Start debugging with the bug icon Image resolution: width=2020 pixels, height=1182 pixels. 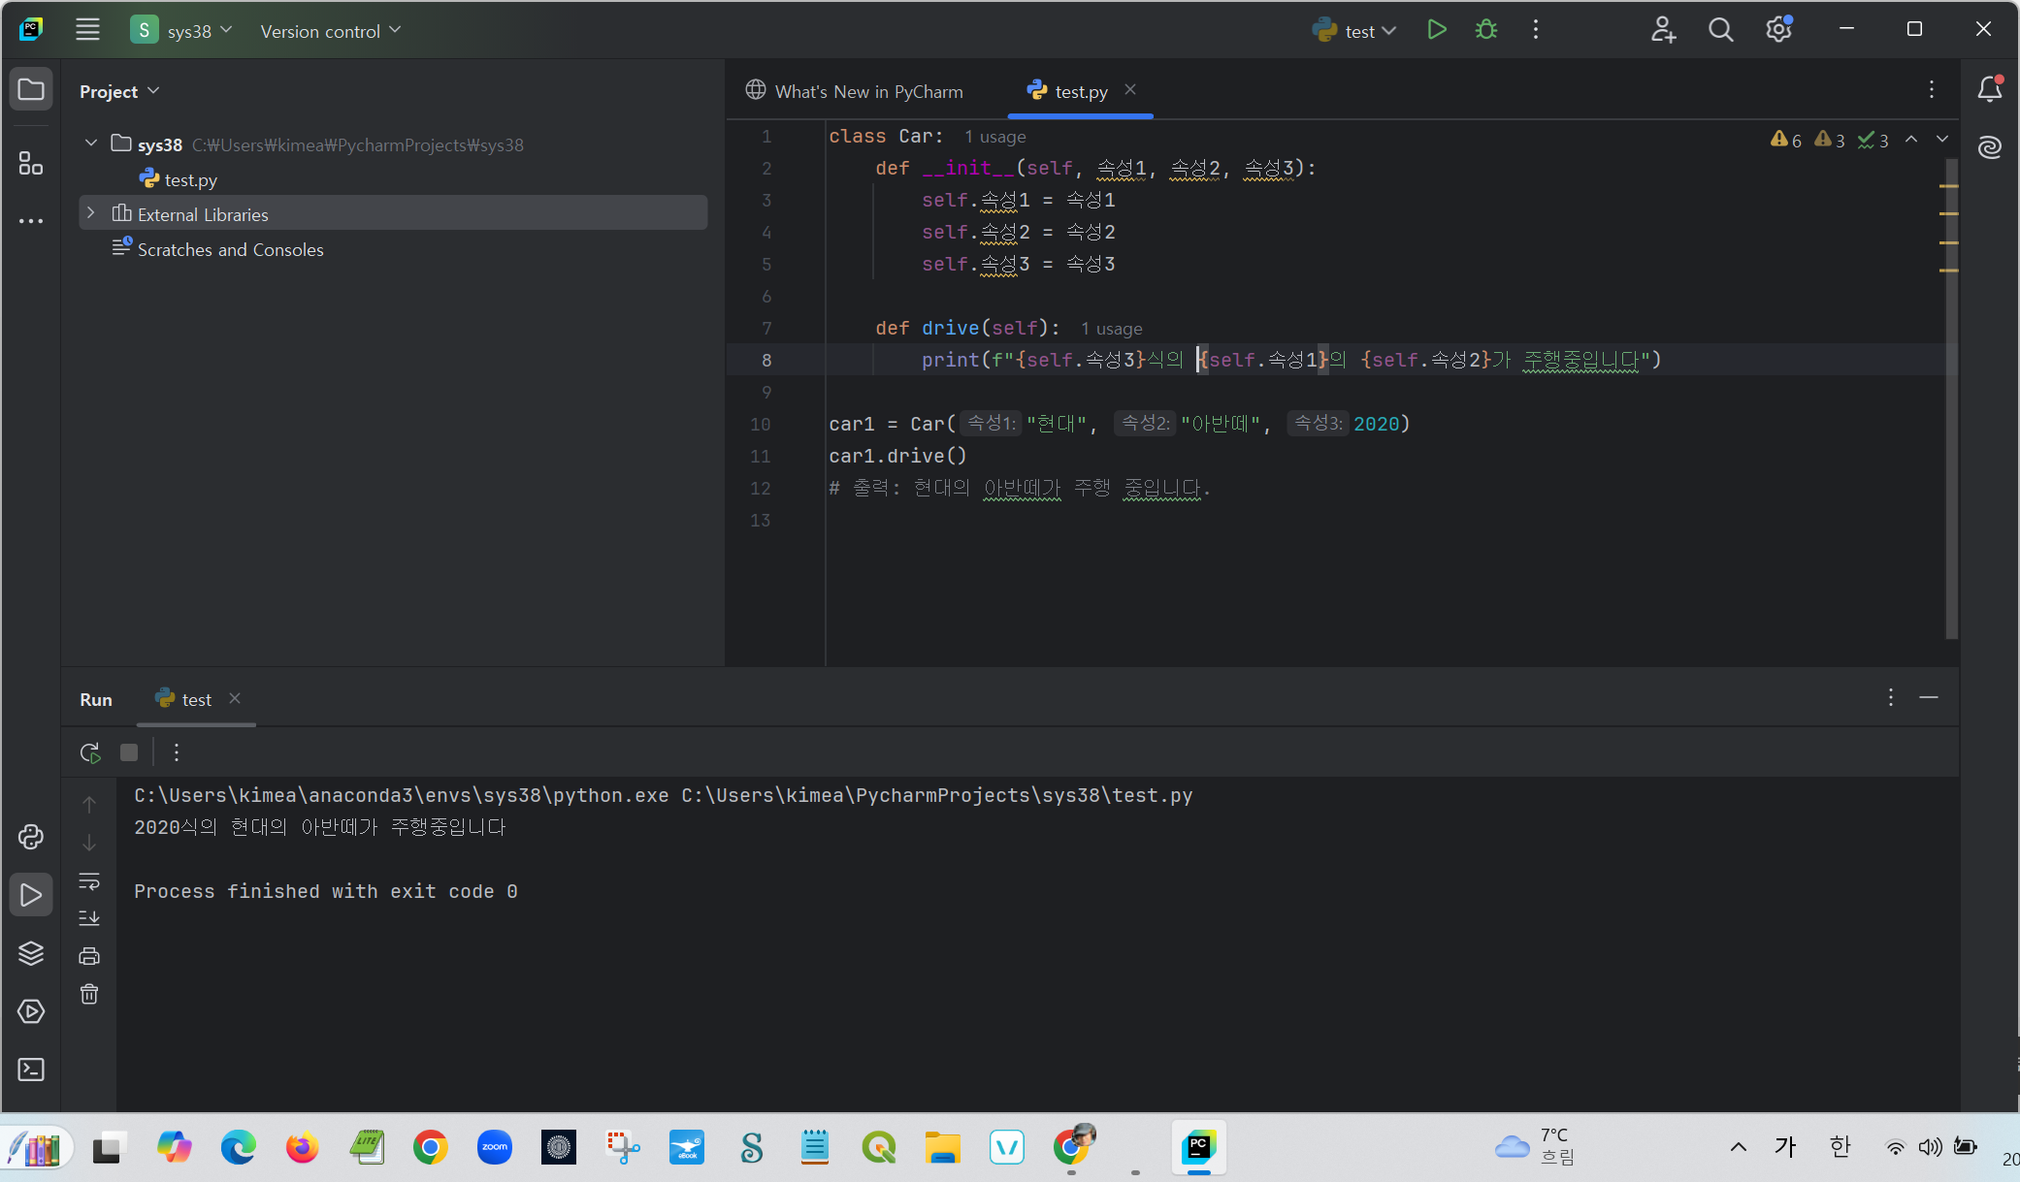coord(1485,30)
